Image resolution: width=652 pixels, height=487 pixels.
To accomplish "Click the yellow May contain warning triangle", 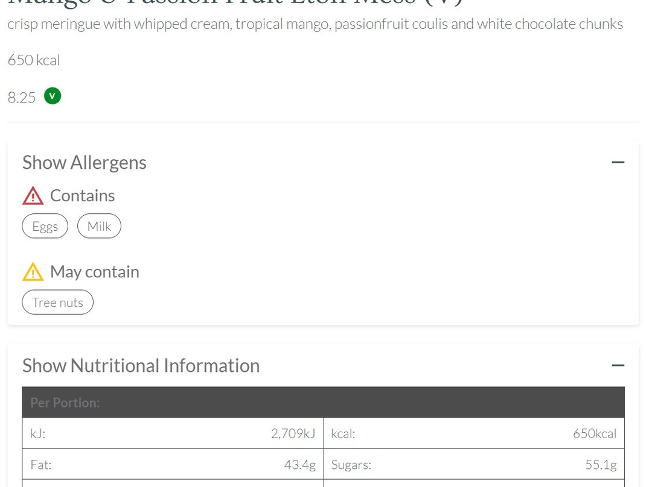I will tap(33, 272).
